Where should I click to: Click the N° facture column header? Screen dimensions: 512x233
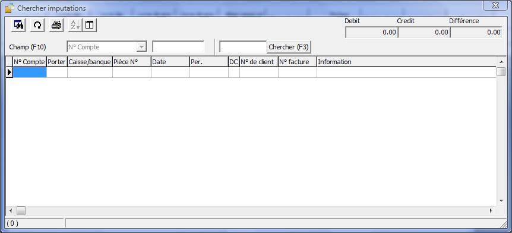coord(297,62)
